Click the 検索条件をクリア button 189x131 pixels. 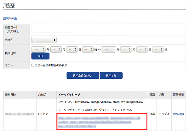point(83,76)
